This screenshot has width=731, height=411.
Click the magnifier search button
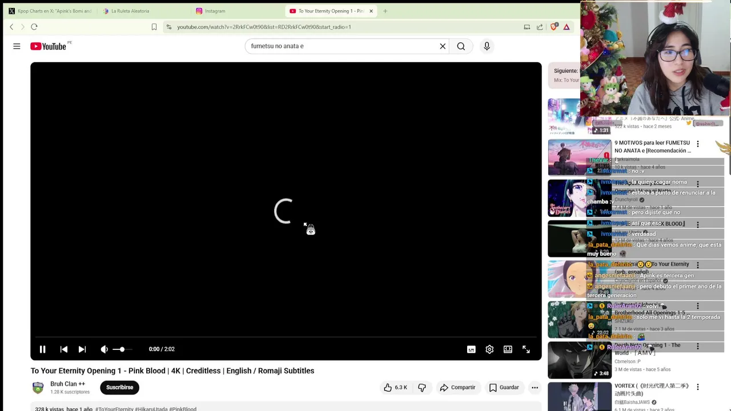(461, 46)
